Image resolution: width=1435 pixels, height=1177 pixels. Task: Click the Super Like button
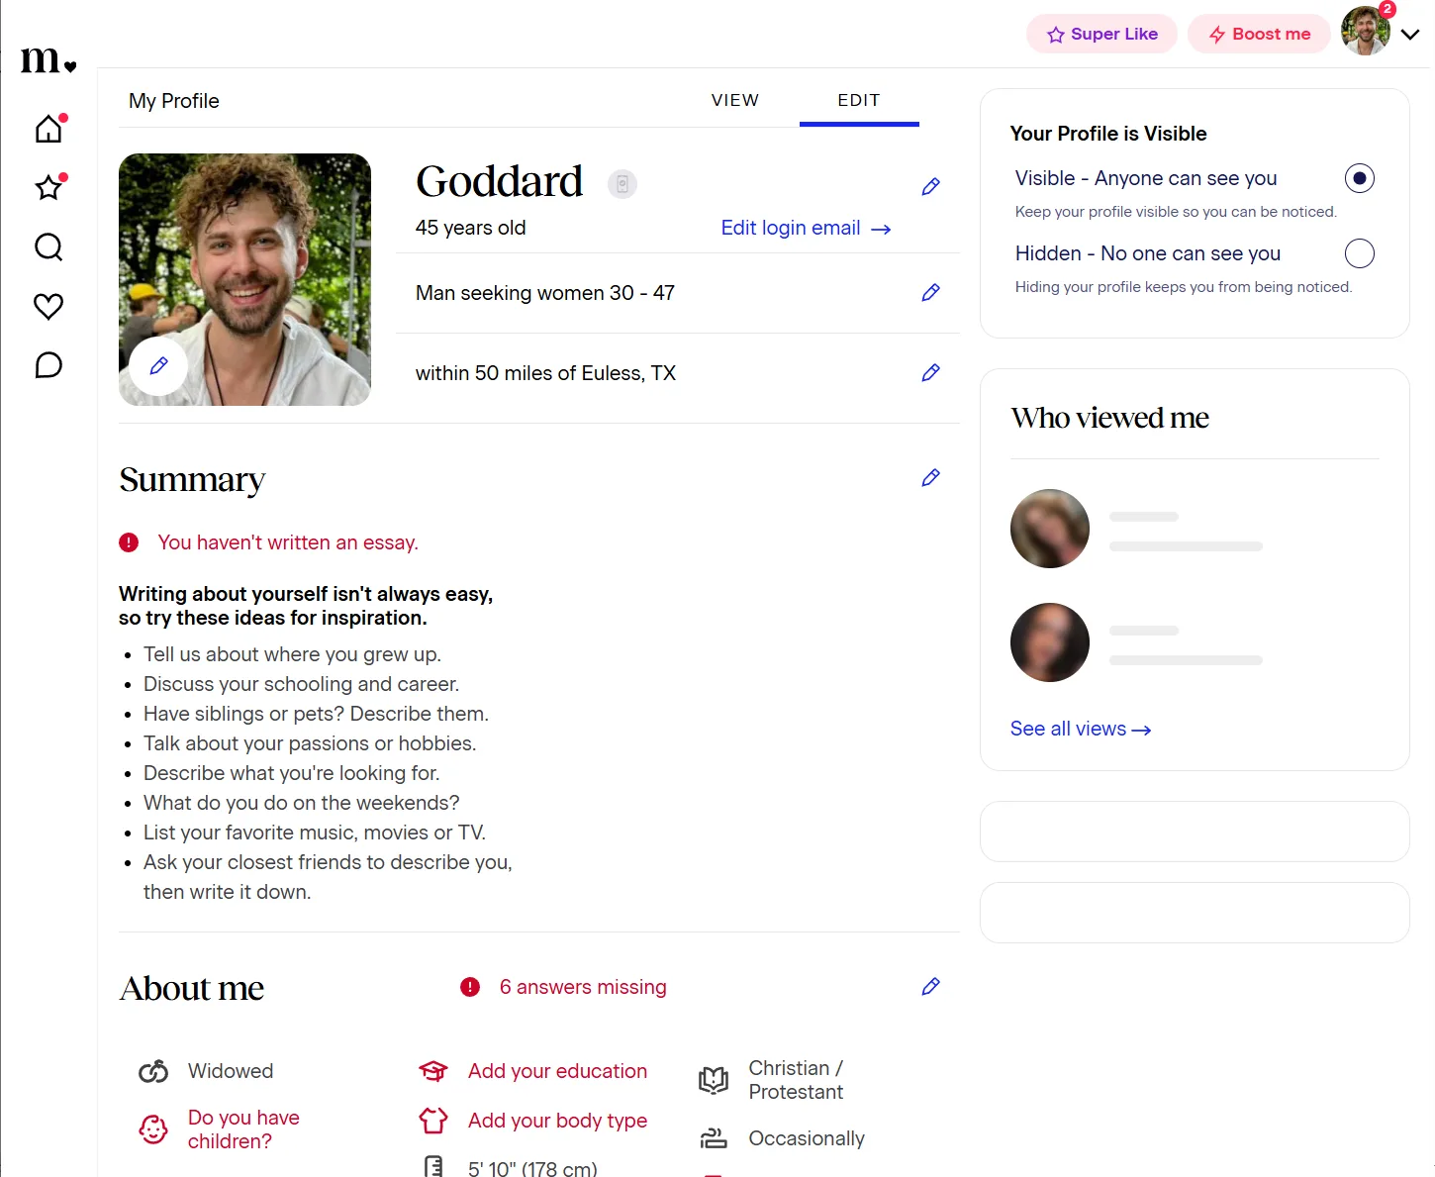[1101, 34]
